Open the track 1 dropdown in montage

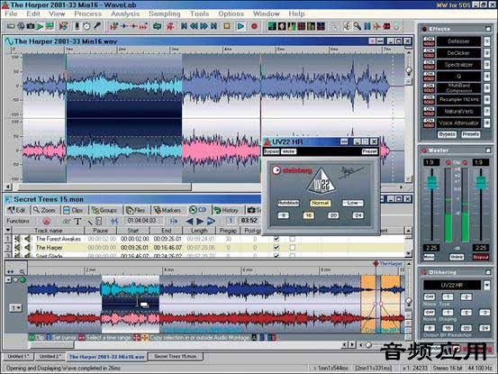[15, 307]
